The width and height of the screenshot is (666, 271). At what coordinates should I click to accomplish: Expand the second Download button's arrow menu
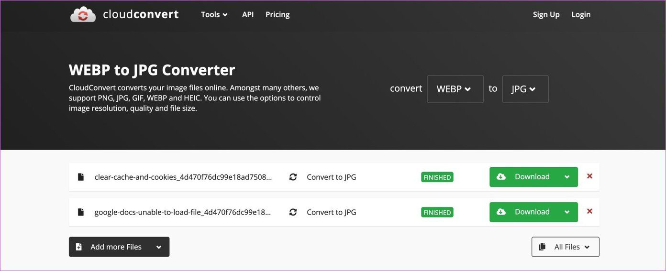[x=567, y=212]
